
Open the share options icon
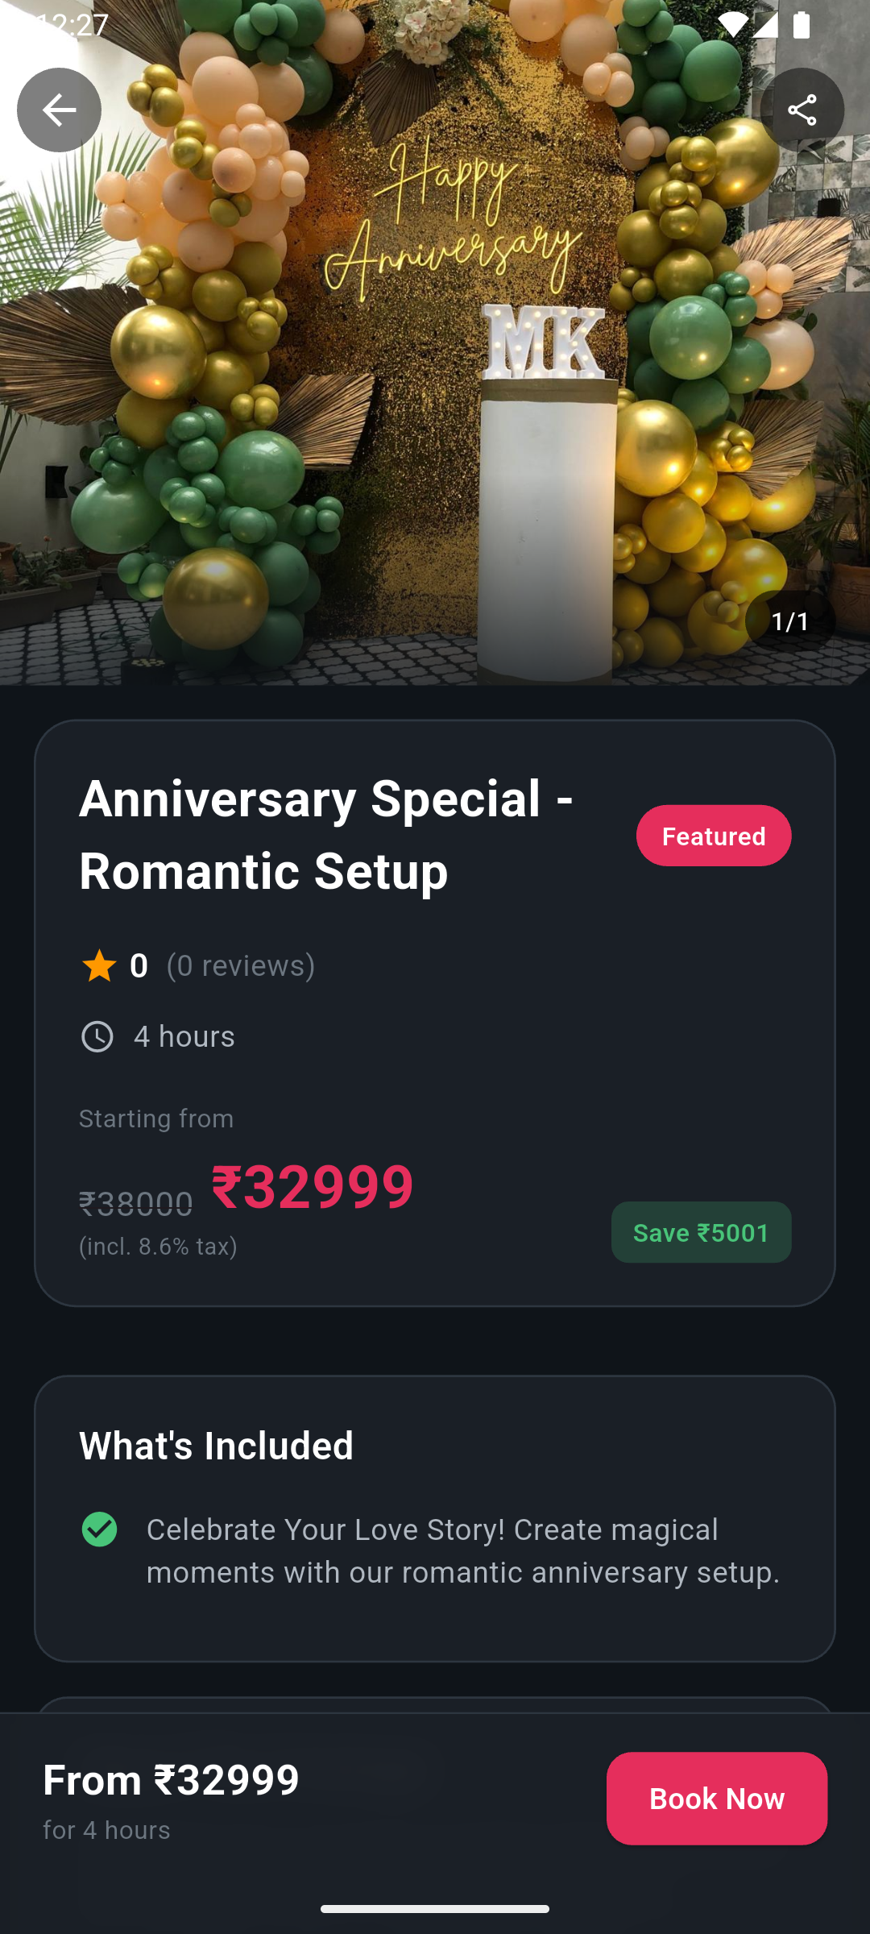(802, 110)
